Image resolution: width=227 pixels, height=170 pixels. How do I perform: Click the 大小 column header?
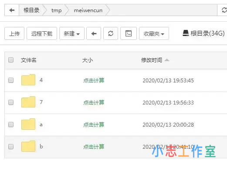point(88,60)
